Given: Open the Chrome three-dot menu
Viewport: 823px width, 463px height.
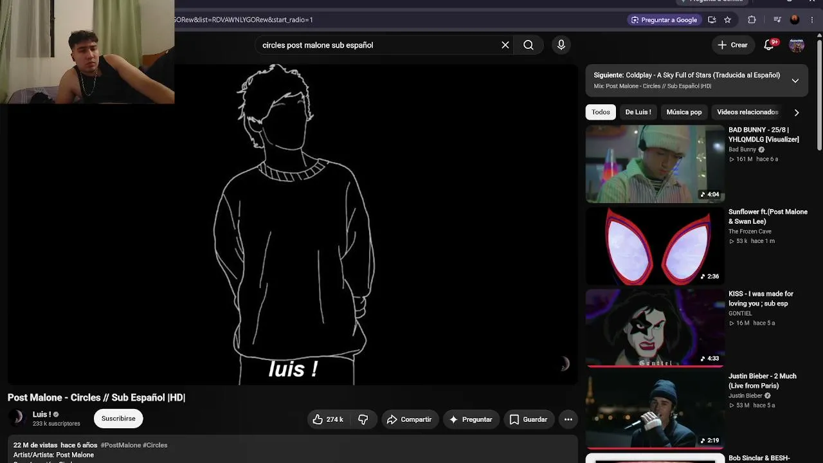Looking at the screenshot, I should 811,20.
